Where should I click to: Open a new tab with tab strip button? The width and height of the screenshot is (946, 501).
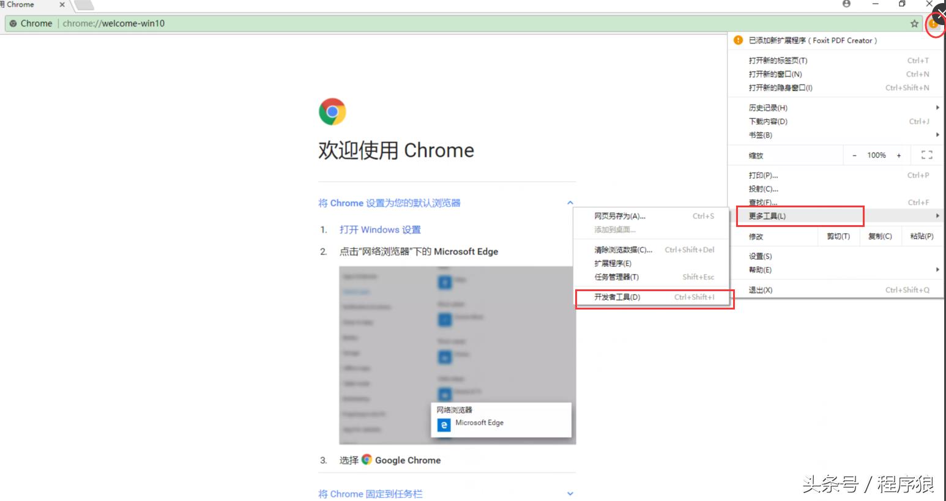pos(83,6)
